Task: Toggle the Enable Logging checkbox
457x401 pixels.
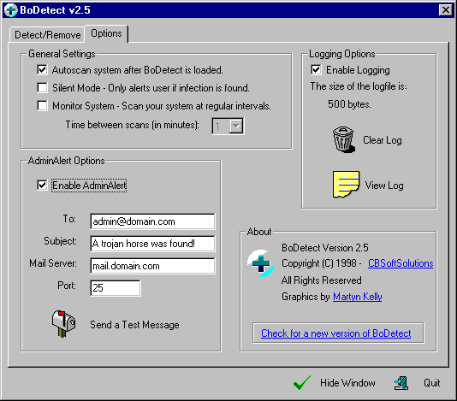Action: (x=317, y=70)
